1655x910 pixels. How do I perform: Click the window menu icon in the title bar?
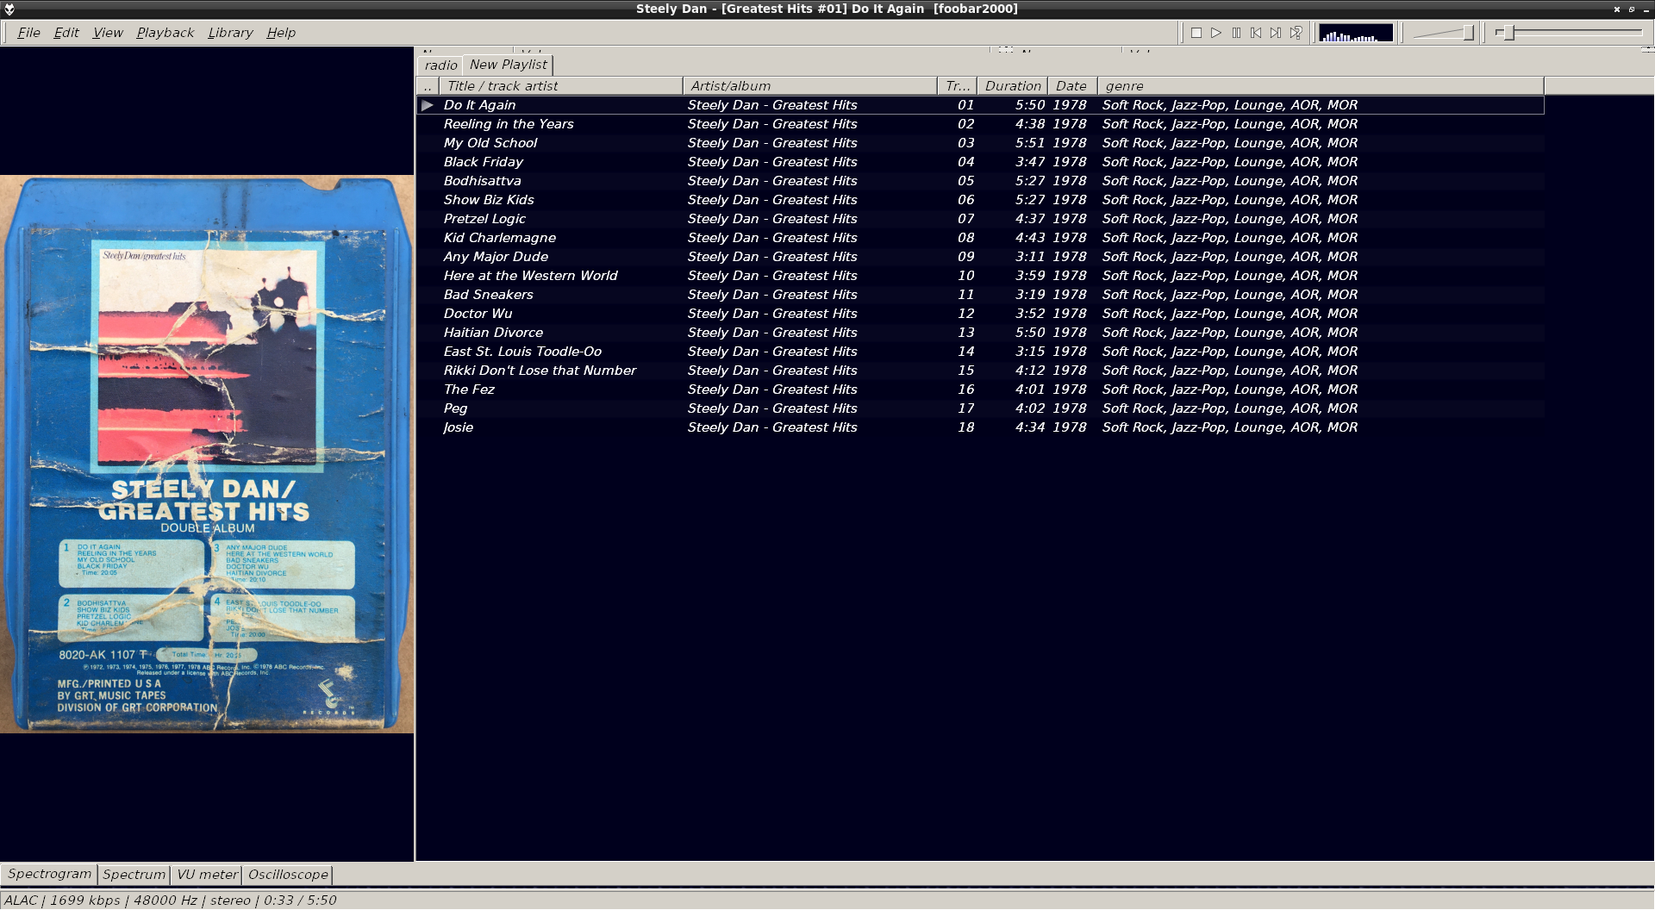tap(9, 9)
